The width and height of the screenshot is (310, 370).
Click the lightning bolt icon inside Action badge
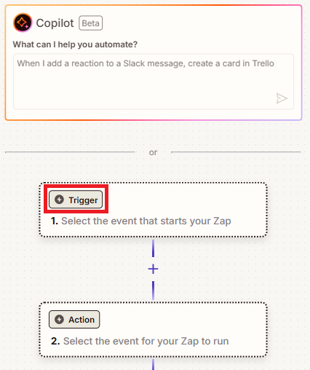(x=59, y=319)
